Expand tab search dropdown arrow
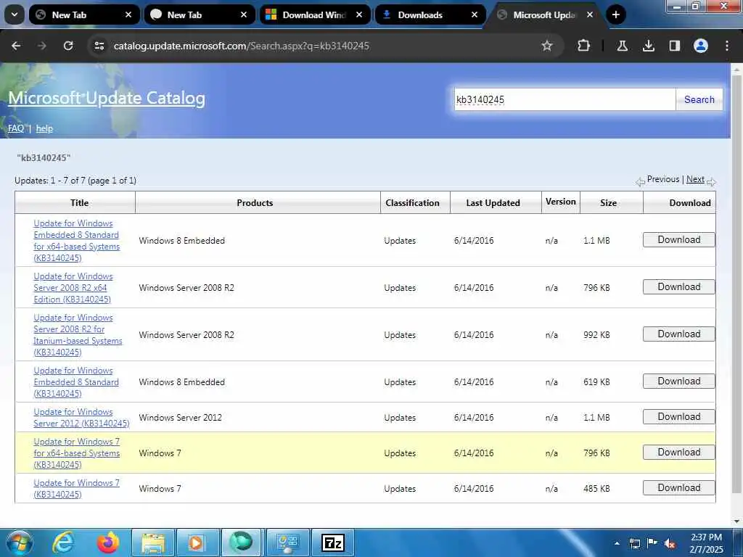Viewport: 743px width, 557px height. pos(15,15)
